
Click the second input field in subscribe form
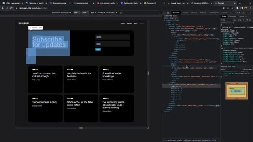[x=112, y=44]
